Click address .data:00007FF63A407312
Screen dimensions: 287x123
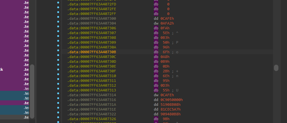92,85
